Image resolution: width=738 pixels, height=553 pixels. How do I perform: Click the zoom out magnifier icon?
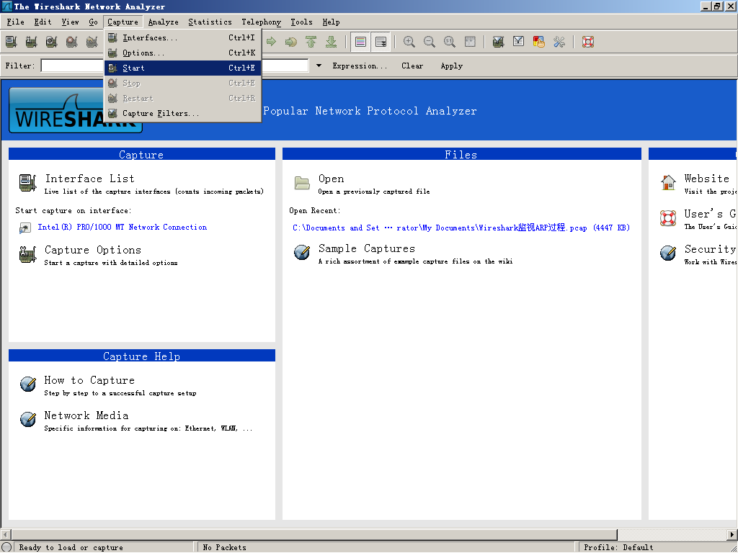coord(430,42)
